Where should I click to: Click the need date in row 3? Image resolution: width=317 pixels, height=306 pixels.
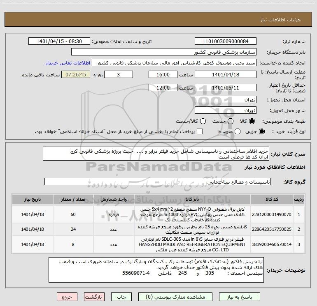tap(33, 244)
